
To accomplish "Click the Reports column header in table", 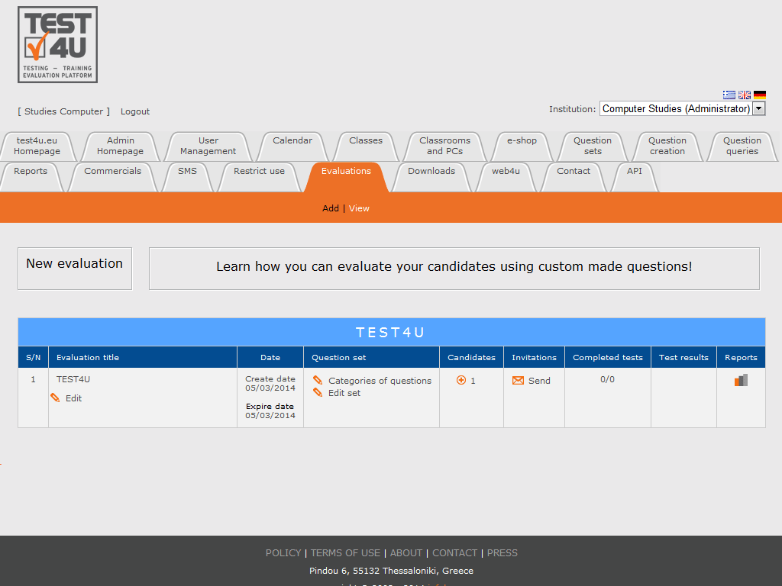I will click(x=741, y=357).
